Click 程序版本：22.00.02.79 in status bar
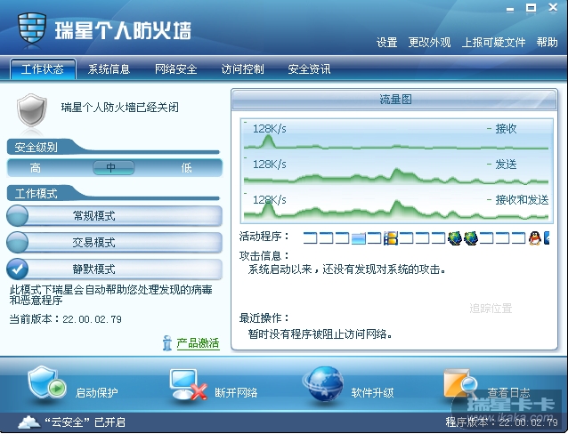Viewport: 568px width, 434px height. (501, 422)
